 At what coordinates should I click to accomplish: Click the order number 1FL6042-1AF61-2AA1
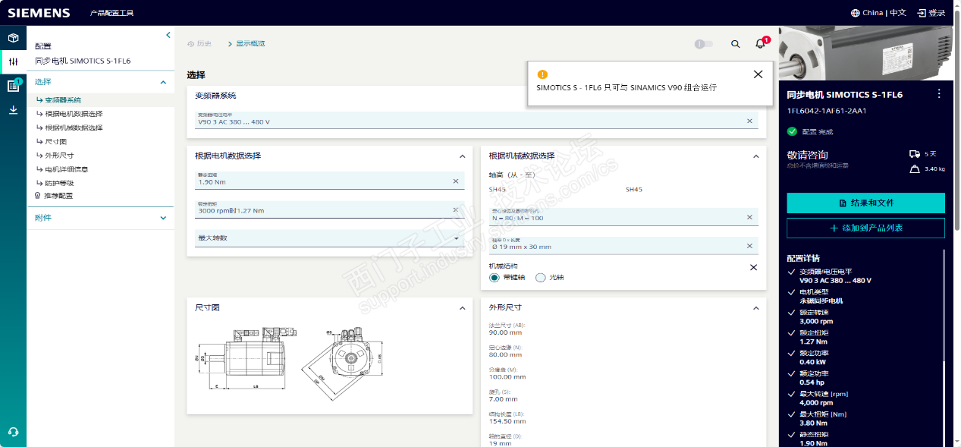pyautogui.click(x=826, y=111)
